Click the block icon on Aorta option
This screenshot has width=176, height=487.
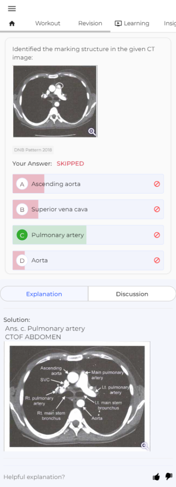click(157, 260)
